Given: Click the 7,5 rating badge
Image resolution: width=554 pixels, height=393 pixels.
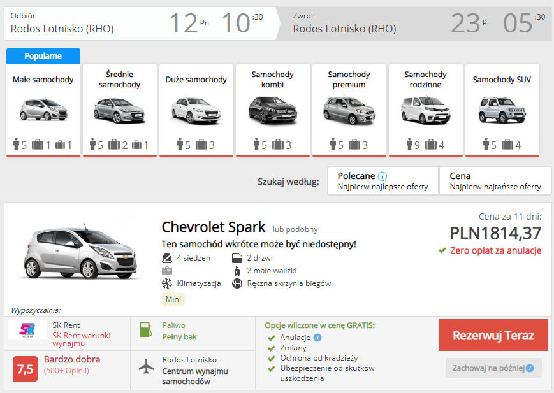Looking at the screenshot, I should pos(25,369).
